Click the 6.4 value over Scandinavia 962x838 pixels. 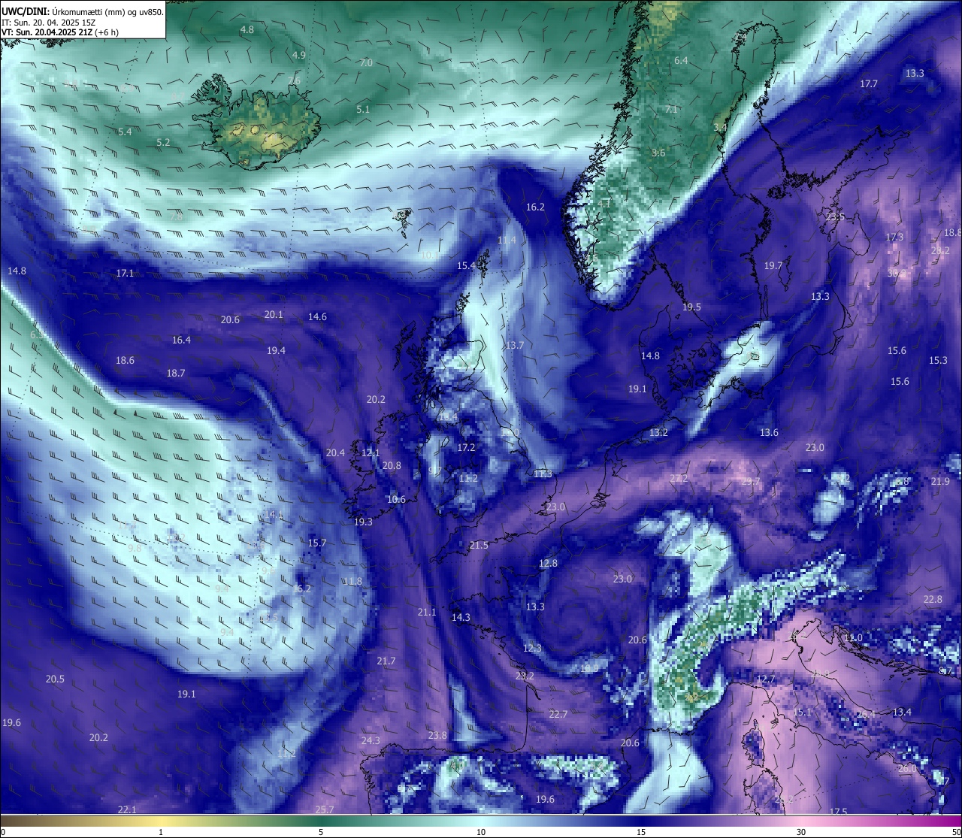(681, 60)
